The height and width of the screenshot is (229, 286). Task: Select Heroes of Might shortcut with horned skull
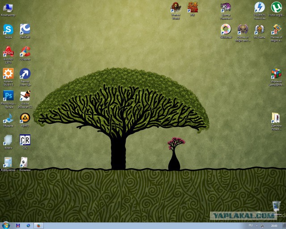coord(243,33)
